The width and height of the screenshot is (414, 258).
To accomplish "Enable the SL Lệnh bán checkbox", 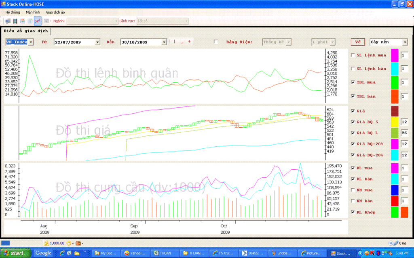I will click(x=353, y=69).
